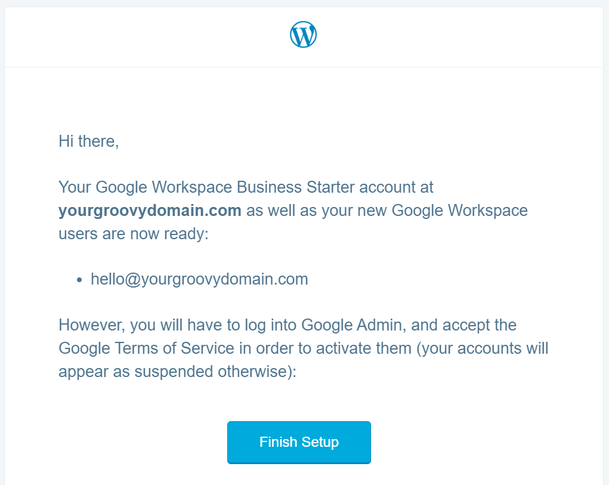This screenshot has width=609, height=485.
Task: Click the bullet point before the email
Action: point(79,280)
